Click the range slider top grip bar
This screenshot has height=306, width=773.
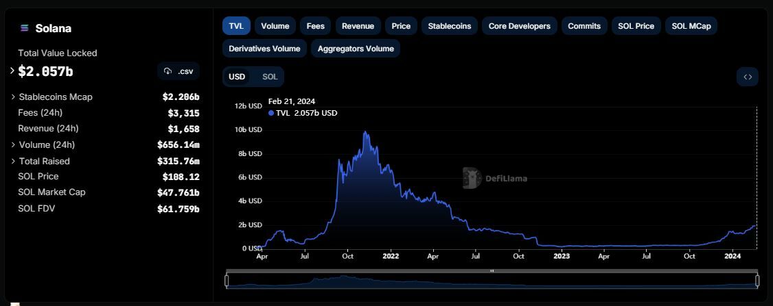pyautogui.click(x=492, y=271)
